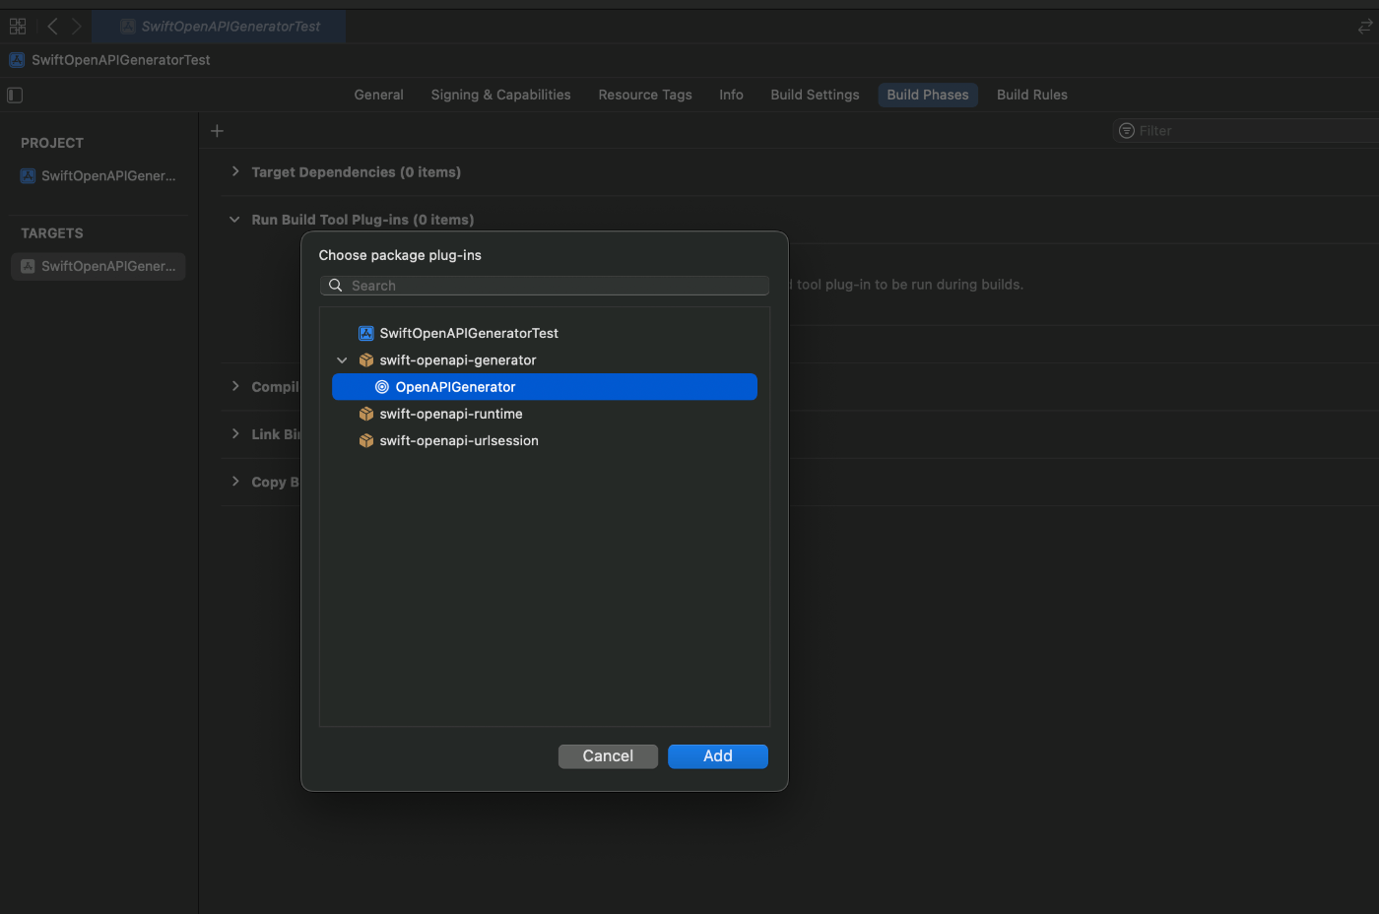Expand the Compile Sources section chevron

point(235,386)
